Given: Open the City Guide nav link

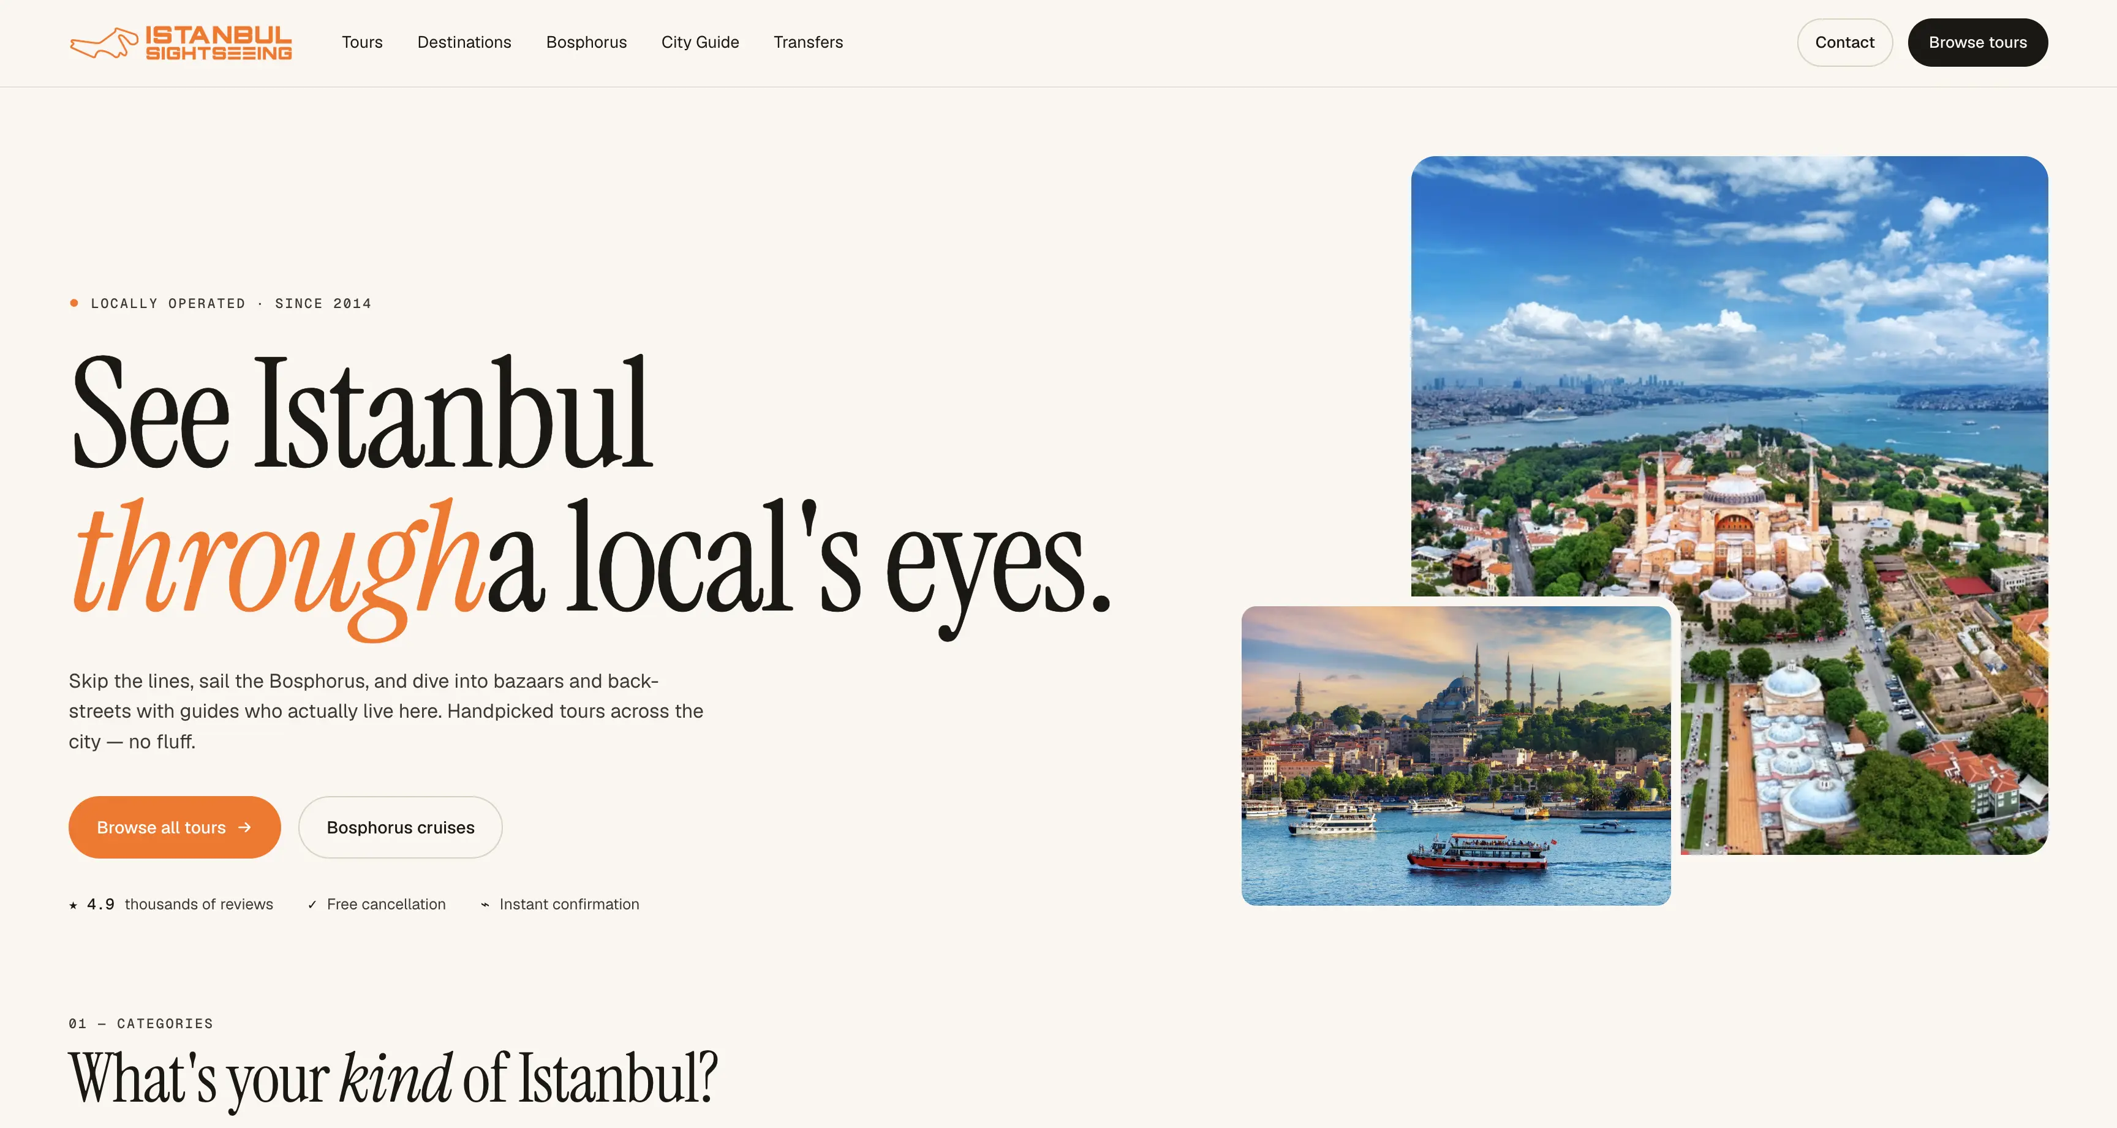Looking at the screenshot, I should click(x=700, y=43).
